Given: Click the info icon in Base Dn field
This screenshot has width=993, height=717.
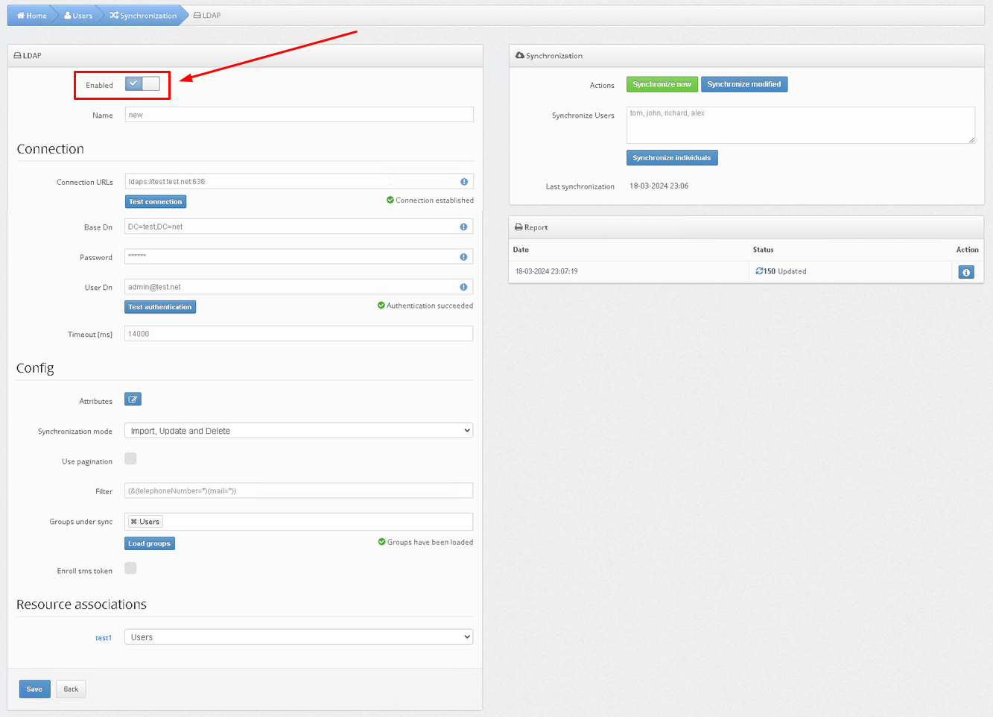Looking at the screenshot, I should 463,227.
